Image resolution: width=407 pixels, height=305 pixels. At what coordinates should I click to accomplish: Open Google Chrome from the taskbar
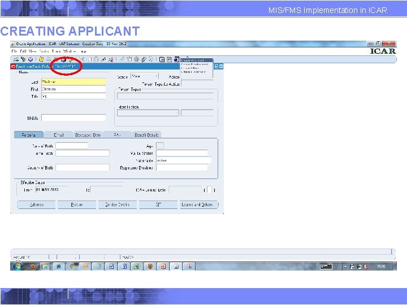72,267
